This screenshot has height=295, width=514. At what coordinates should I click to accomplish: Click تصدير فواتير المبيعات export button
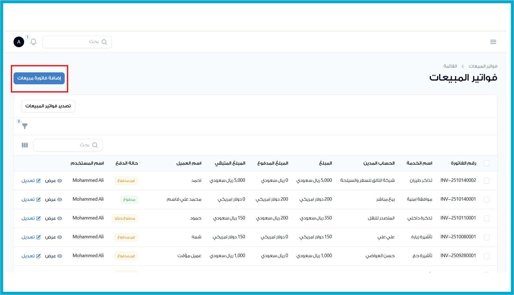[48, 106]
